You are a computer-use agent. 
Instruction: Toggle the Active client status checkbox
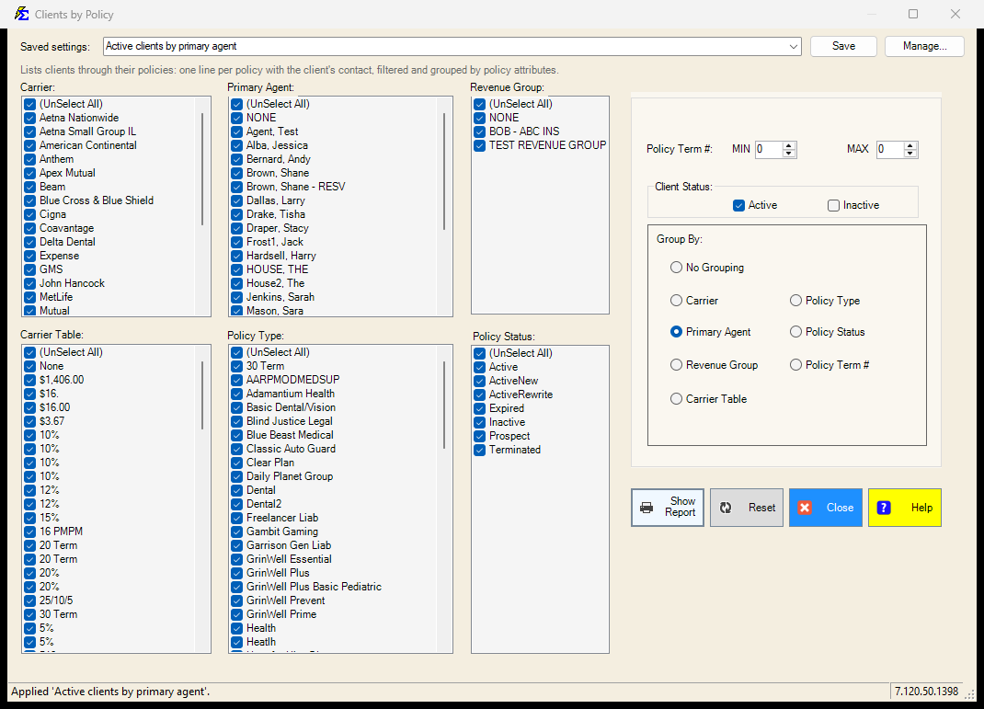[738, 205]
